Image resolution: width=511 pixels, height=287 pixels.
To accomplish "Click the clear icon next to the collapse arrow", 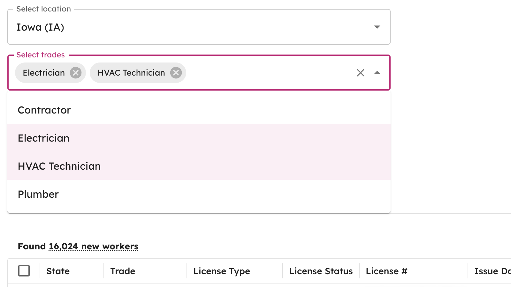I will coord(361,73).
